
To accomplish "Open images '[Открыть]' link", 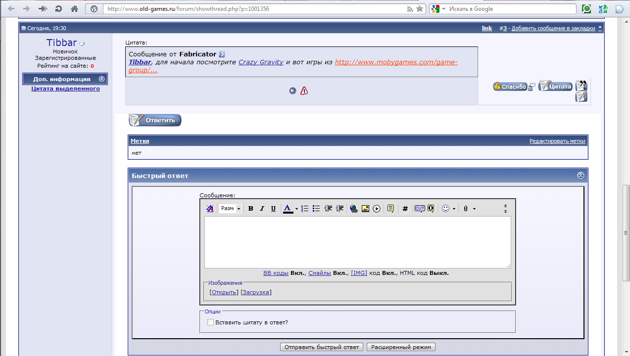I will point(224,292).
